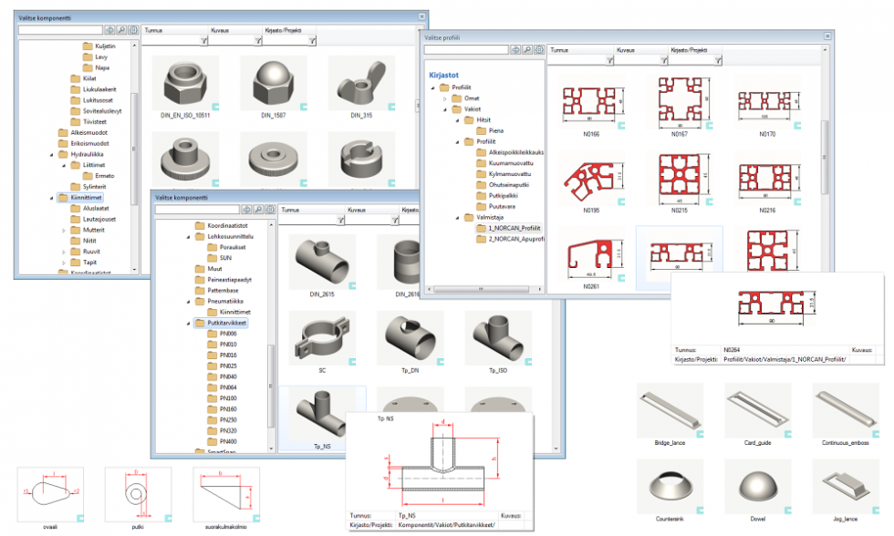Collapse the Hydrauliikka tree node

coord(51,154)
